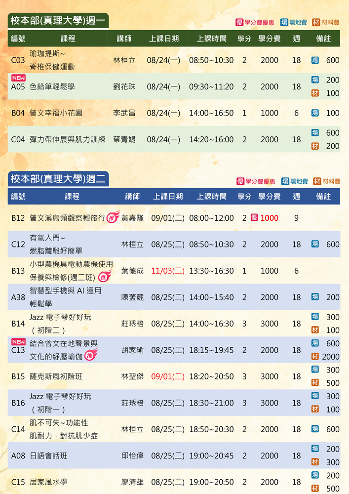This screenshot has width=349, height=494.
Task: Click the course name 曾文幸福小花園
Action: click(x=56, y=113)
